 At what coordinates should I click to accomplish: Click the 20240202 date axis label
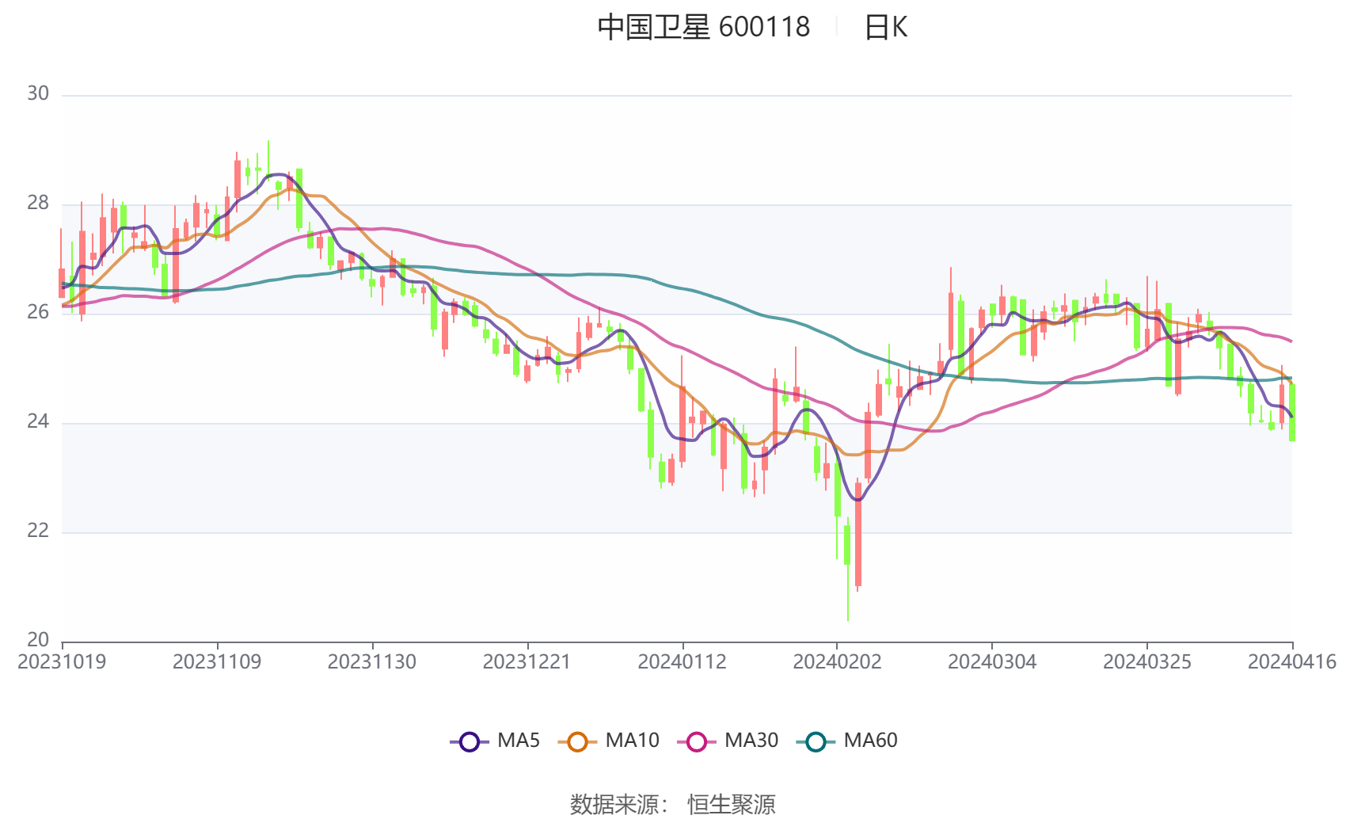point(837,662)
